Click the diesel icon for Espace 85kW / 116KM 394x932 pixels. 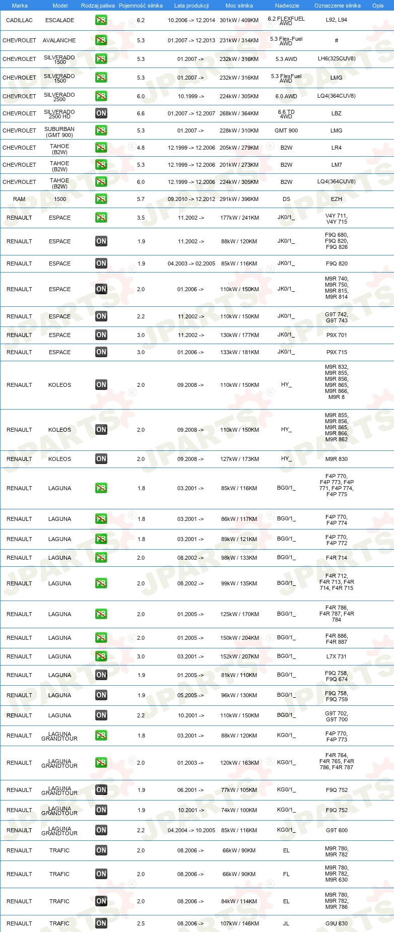pyautogui.click(x=101, y=263)
